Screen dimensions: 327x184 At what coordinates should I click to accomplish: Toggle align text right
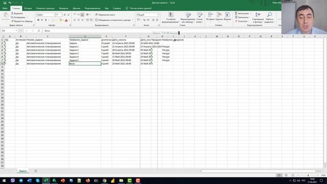coord(82,20)
